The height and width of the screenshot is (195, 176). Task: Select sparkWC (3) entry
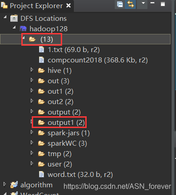point(67,143)
